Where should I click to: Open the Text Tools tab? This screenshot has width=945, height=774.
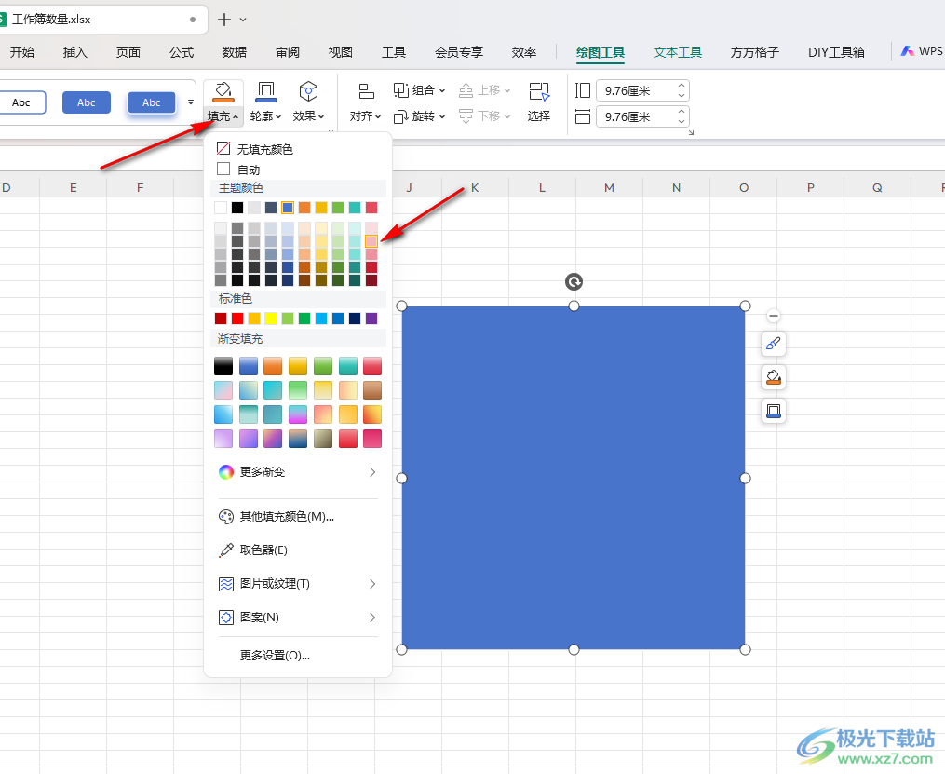click(678, 52)
